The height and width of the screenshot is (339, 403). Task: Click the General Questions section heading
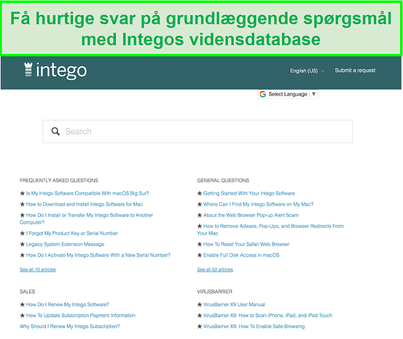point(223,181)
